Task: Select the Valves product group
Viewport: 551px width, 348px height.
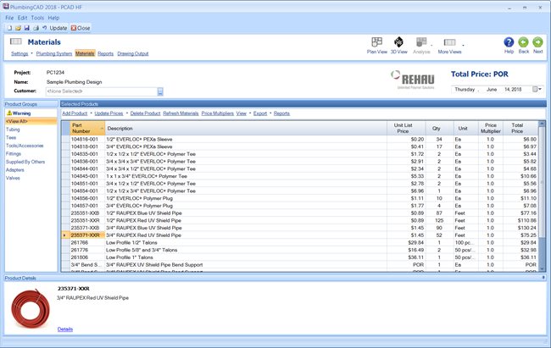Action: click(x=13, y=178)
